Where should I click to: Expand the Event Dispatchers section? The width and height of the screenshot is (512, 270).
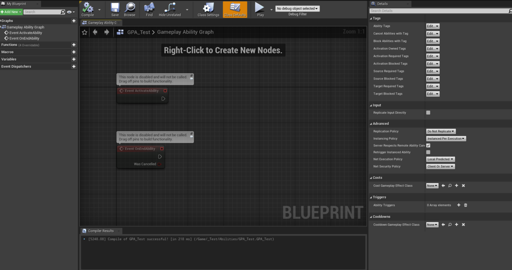point(16,66)
